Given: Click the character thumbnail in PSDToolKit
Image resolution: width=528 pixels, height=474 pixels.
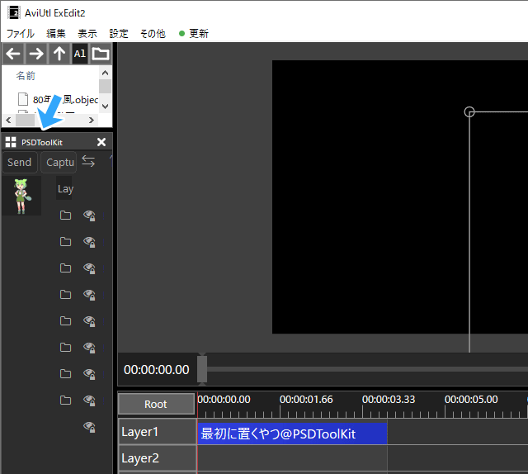Looking at the screenshot, I should pos(21,196).
